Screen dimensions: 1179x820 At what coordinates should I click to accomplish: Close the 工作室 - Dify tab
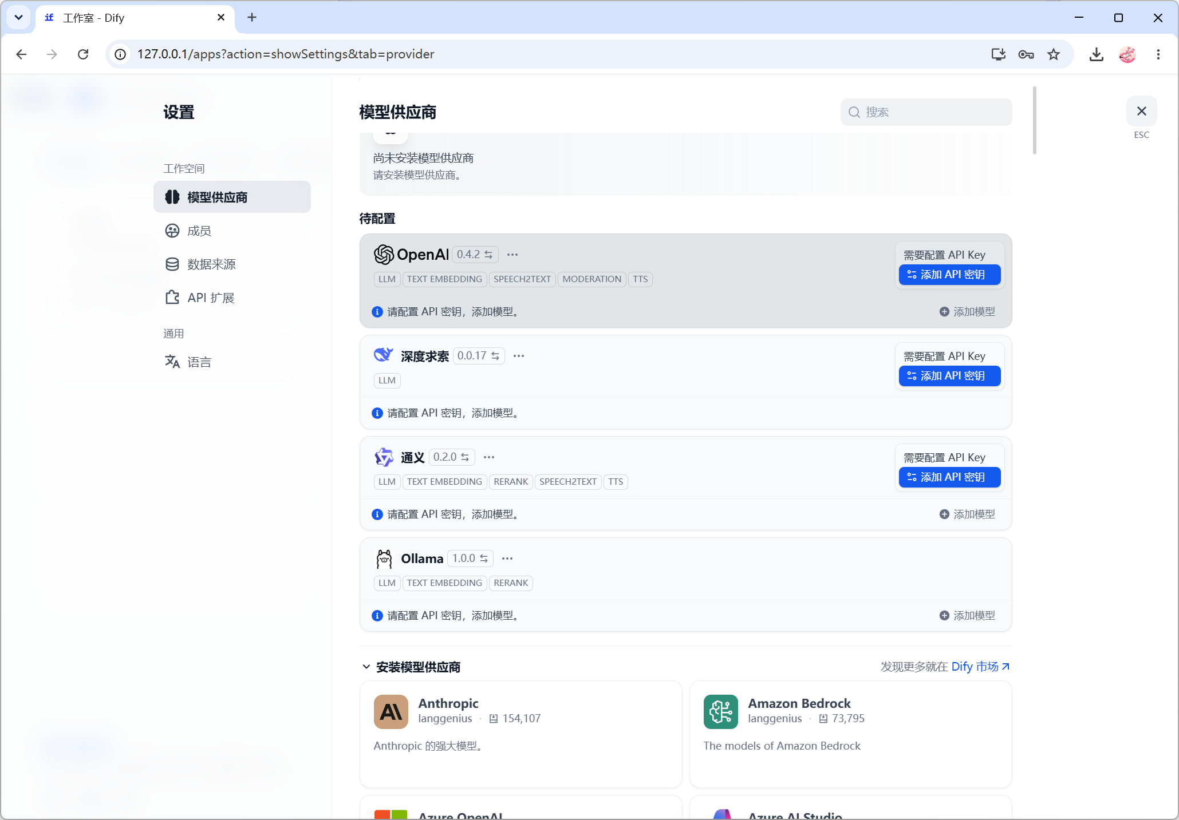tap(221, 18)
